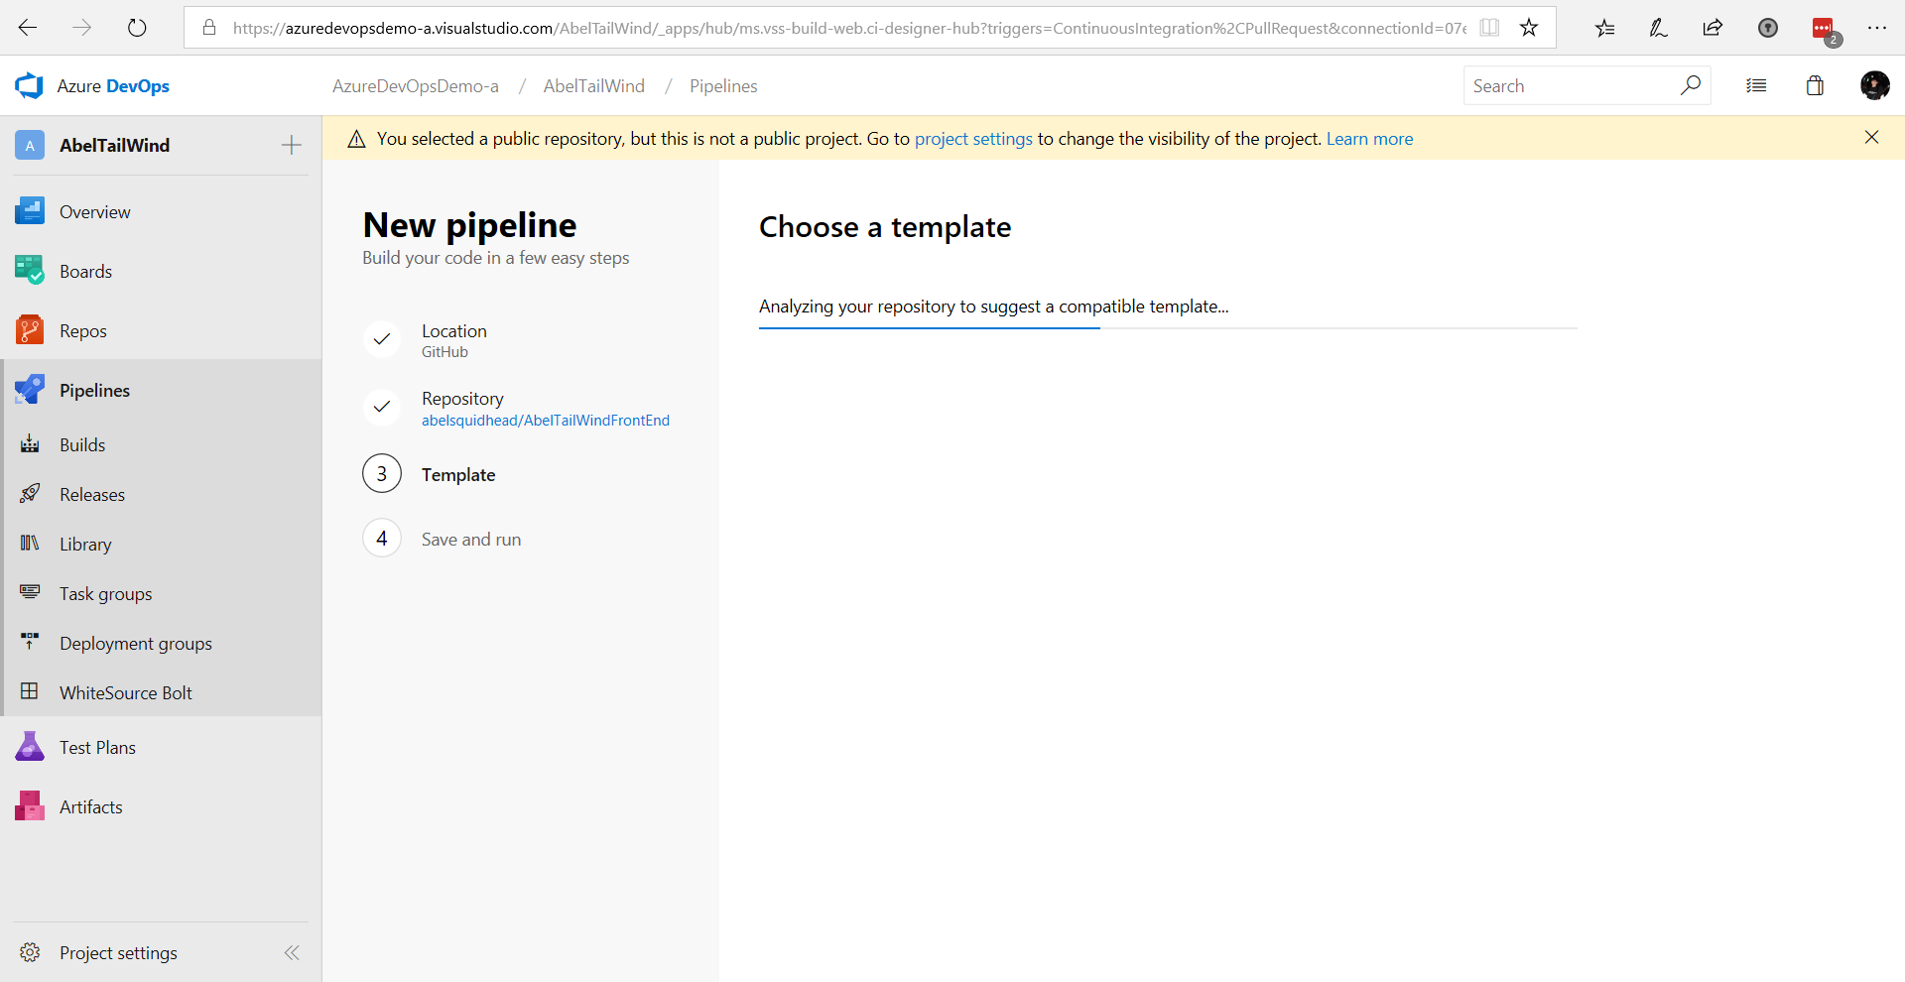Open Boards in the sidebar
The height and width of the screenshot is (982, 1905).
click(161, 271)
